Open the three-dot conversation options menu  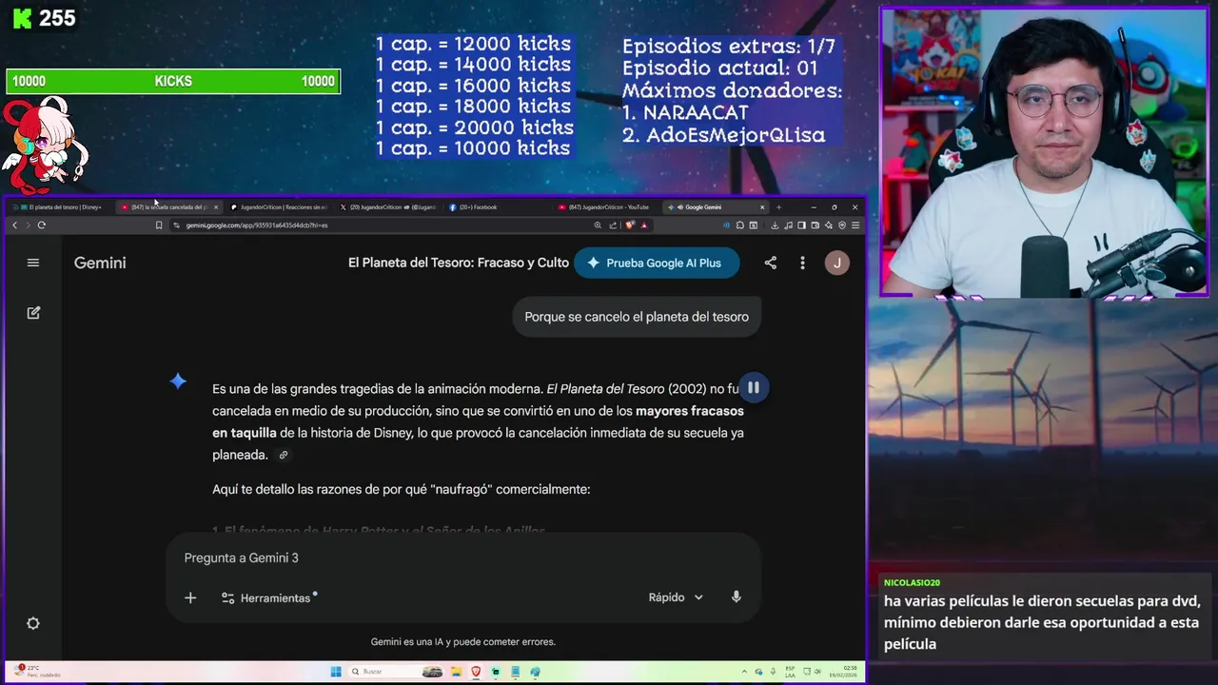click(802, 263)
